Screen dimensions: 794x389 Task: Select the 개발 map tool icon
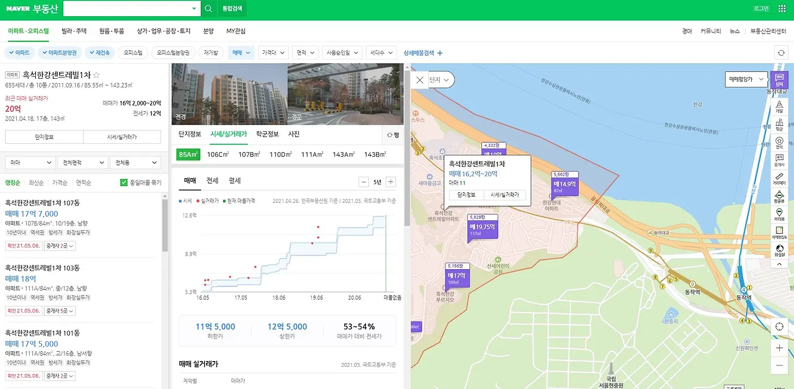click(780, 107)
